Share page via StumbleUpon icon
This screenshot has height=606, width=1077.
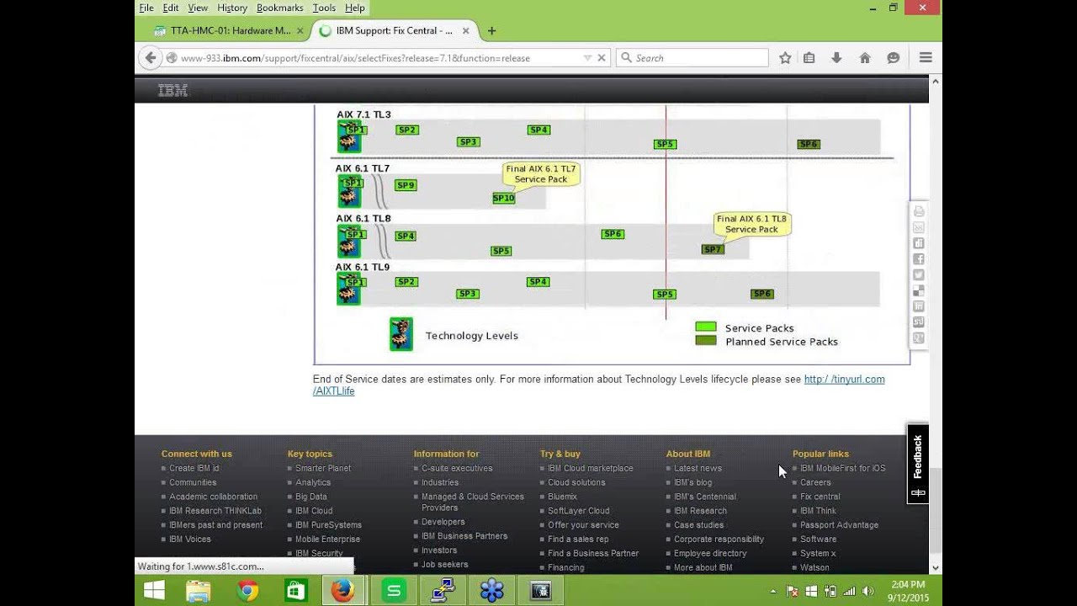919,322
